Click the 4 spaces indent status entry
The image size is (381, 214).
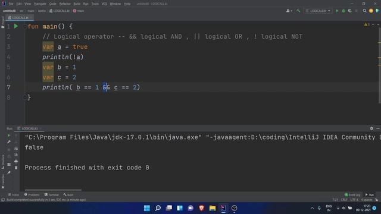point(367,200)
